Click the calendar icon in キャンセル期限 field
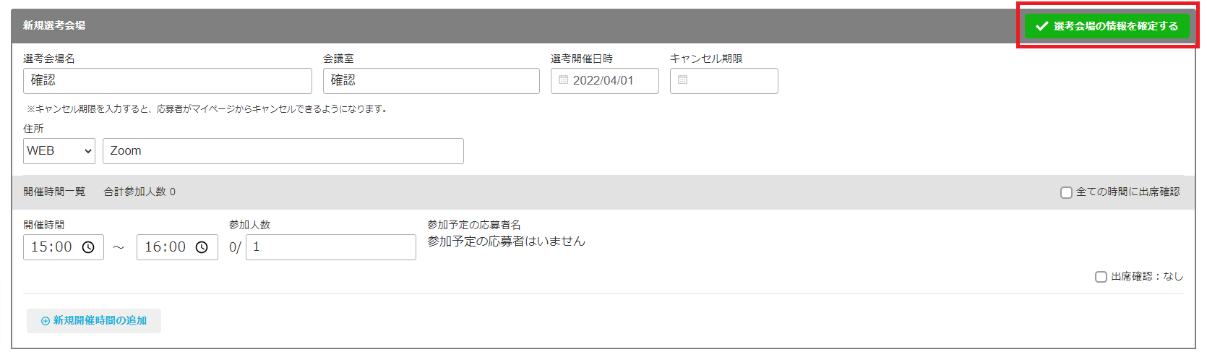 pyautogui.click(x=683, y=80)
